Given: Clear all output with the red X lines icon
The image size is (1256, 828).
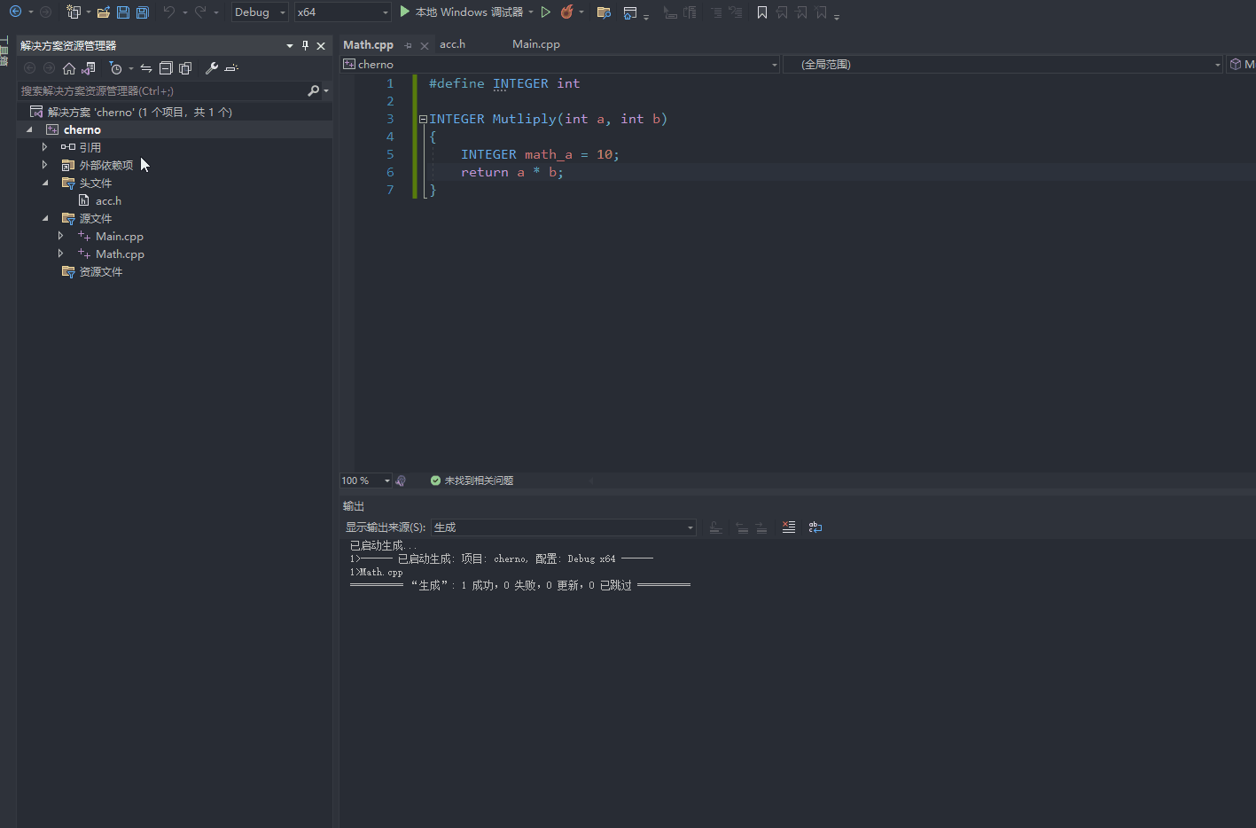Looking at the screenshot, I should point(789,527).
